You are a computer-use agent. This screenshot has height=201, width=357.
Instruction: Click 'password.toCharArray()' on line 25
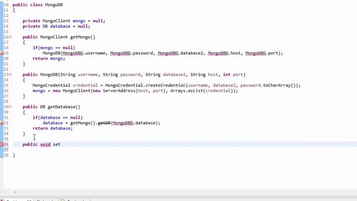click(268, 85)
